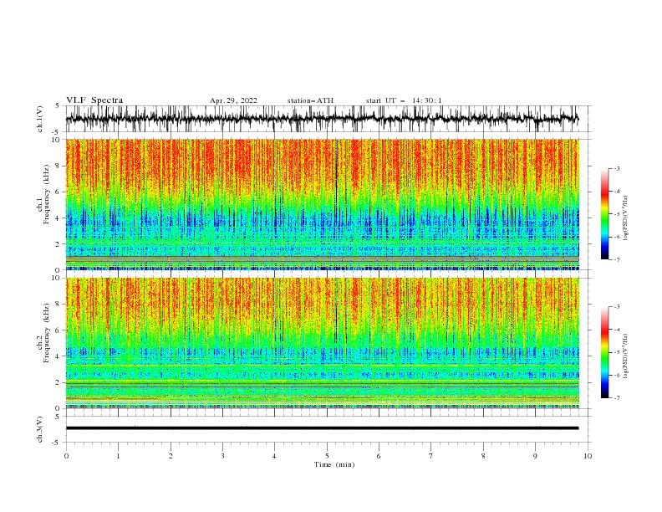Click the ch.3 flat waveform trace
This screenshot has width=662, height=512.
pos(322,428)
